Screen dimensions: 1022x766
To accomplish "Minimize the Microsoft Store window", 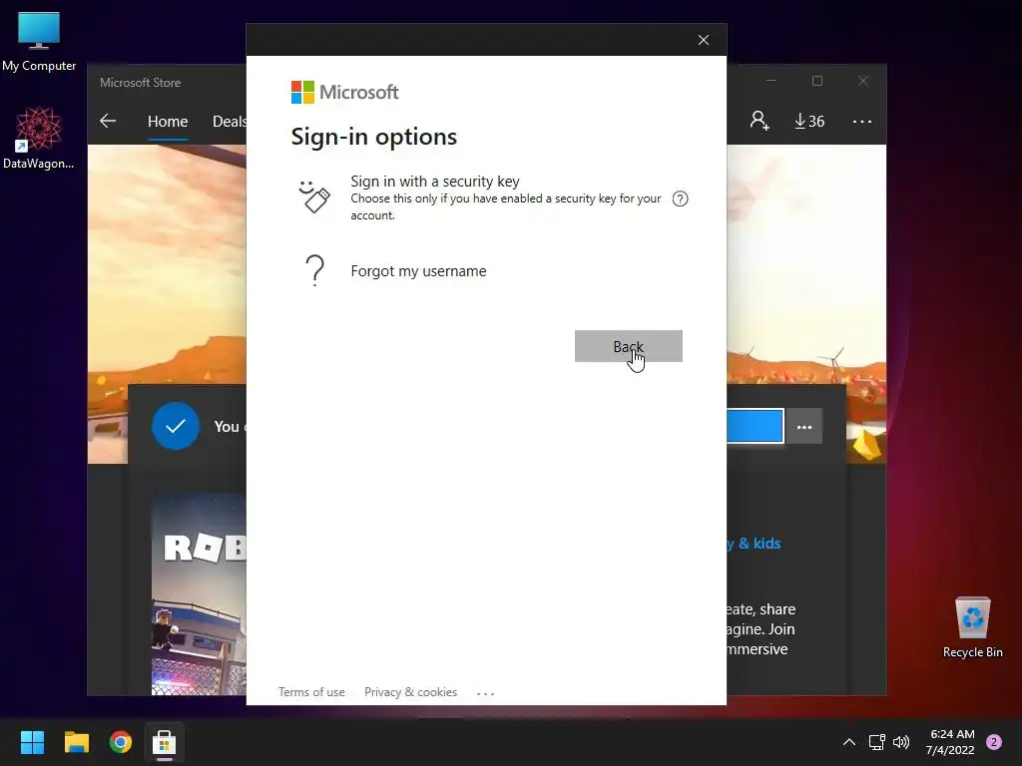I will [x=771, y=81].
